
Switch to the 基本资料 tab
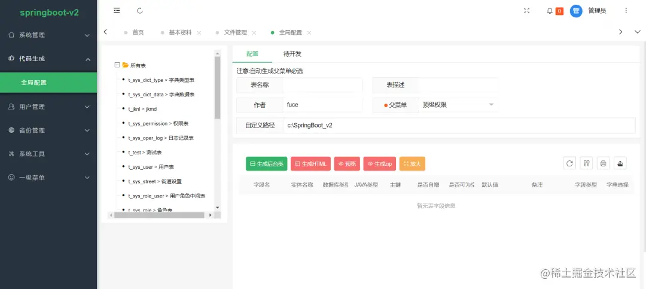coord(180,32)
